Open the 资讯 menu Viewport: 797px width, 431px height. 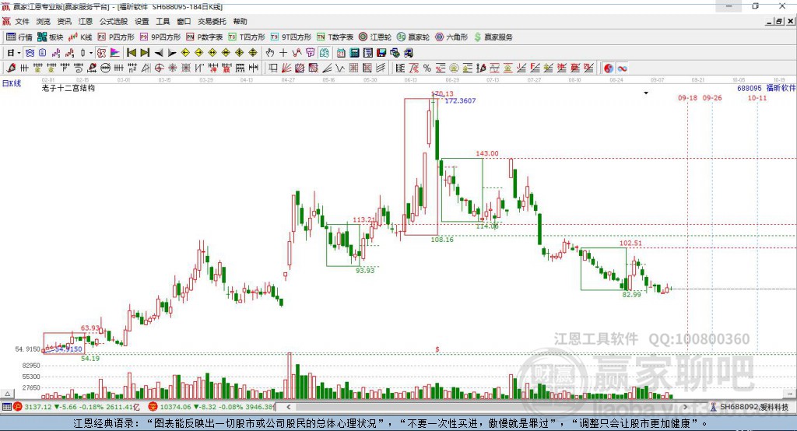[x=64, y=21]
